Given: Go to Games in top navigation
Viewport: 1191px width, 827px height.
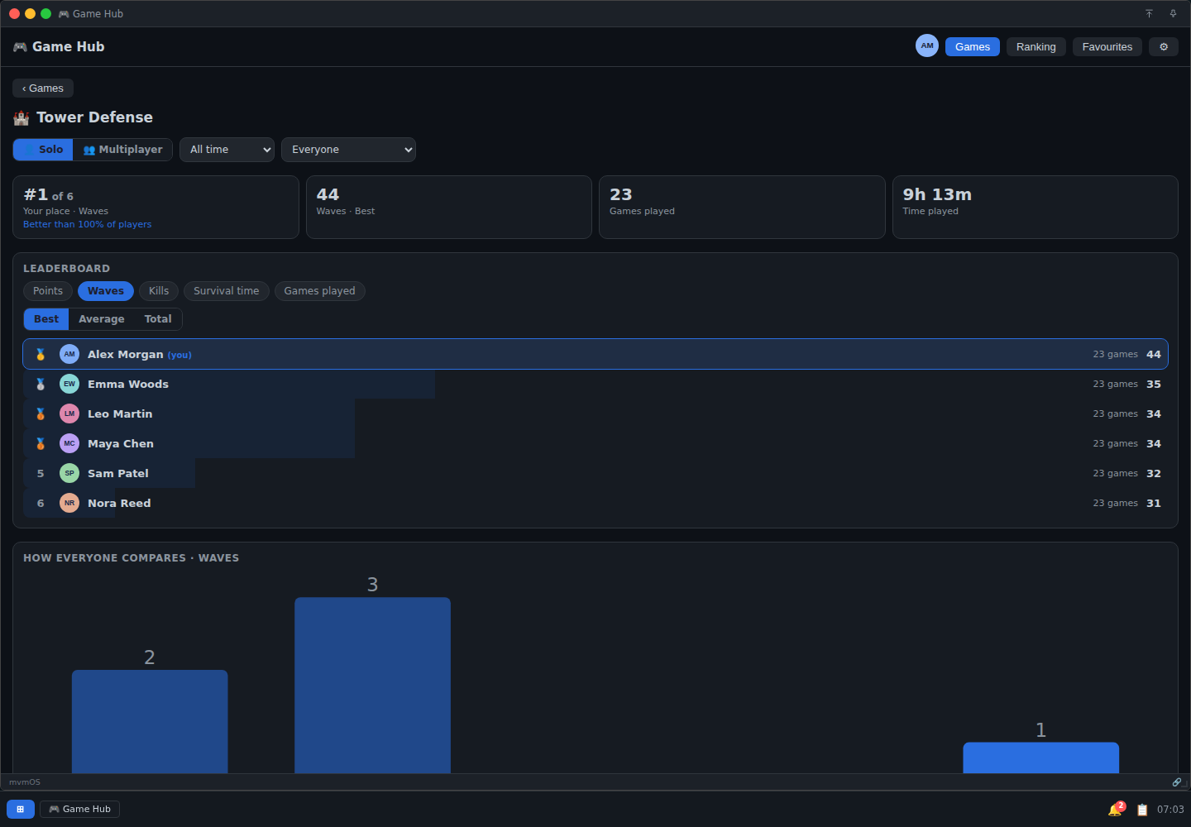Looking at the screenshot, I should pyautogui.click(x=973, y=47).
